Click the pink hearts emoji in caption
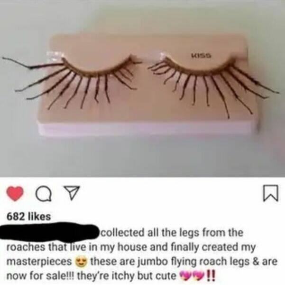285x285 pixels. coord(193,275)
